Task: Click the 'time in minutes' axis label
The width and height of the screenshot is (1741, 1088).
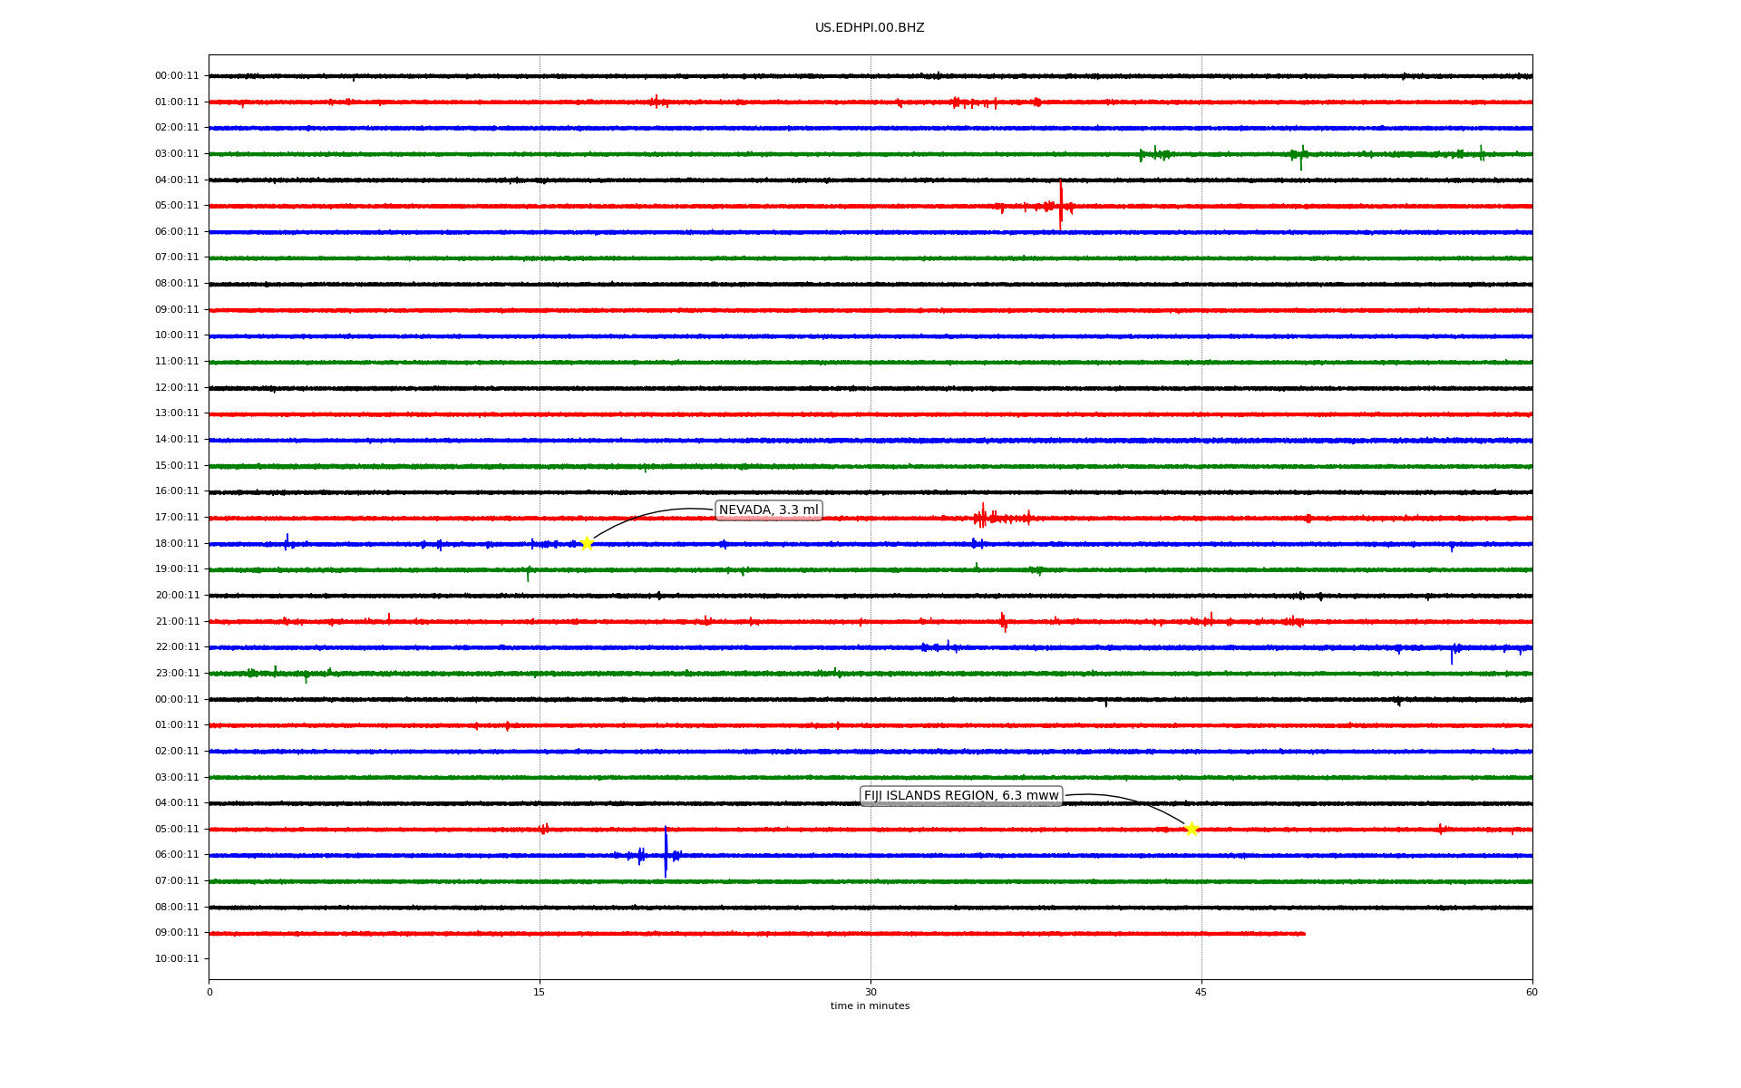Action: coord(870,1006)
